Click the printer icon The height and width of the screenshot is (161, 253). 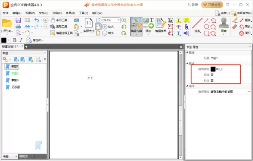tap(18, 27)
